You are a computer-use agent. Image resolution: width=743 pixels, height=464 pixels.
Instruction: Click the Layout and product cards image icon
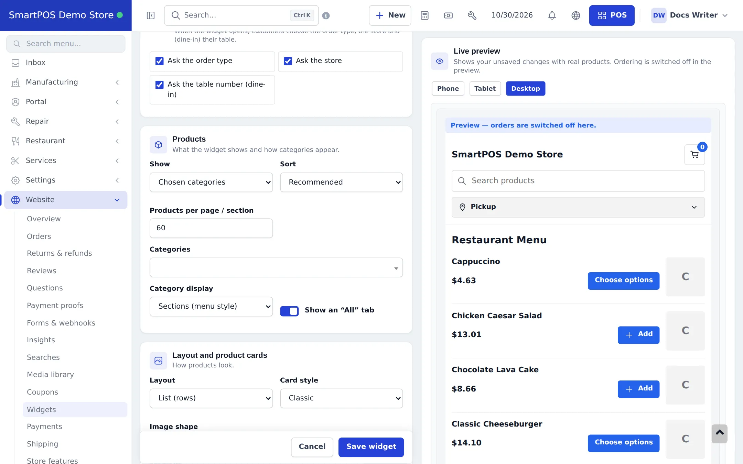pyautogui.click(x=158, y=361)
